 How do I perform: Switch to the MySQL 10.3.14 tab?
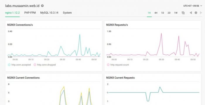pos(49,13)
